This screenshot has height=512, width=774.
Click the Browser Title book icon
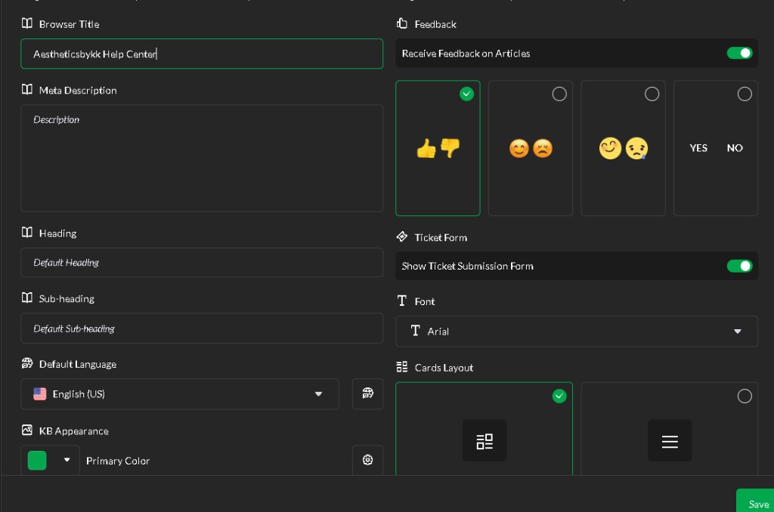point(27,23)
